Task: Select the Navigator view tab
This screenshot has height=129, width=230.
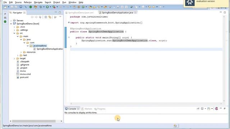Action: (x=17, y=13)
